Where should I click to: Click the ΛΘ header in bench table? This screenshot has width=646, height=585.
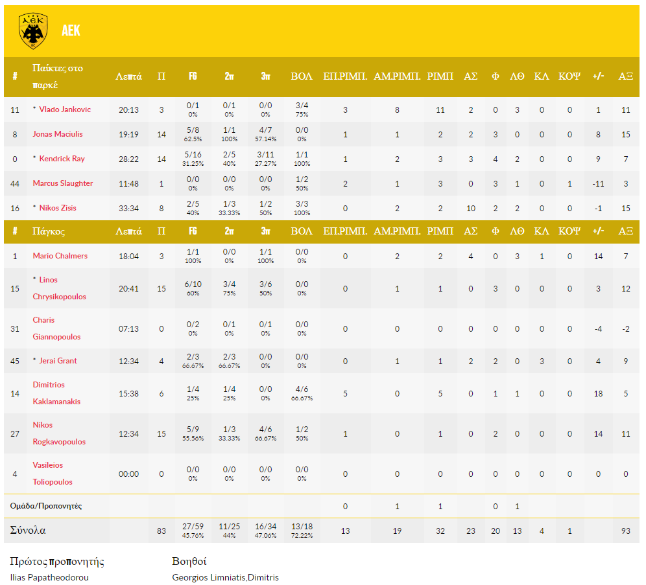(517, 232)
